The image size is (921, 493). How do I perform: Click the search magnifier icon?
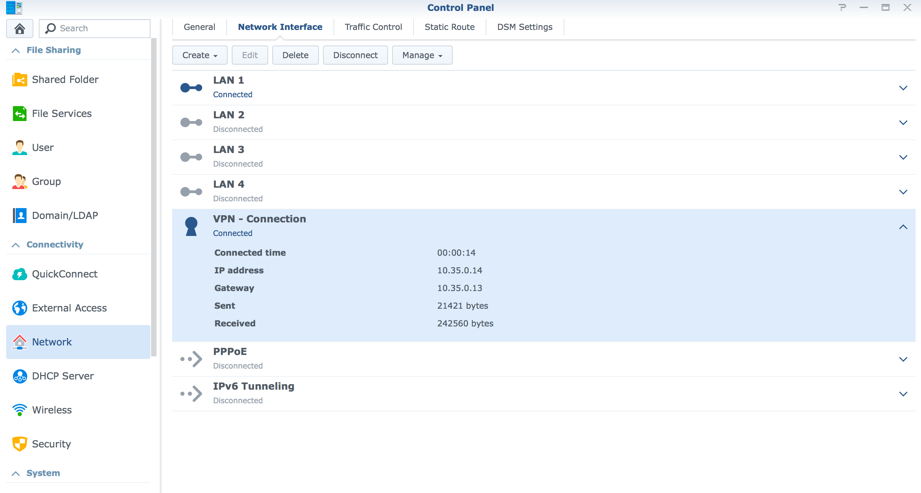(50, 28)
